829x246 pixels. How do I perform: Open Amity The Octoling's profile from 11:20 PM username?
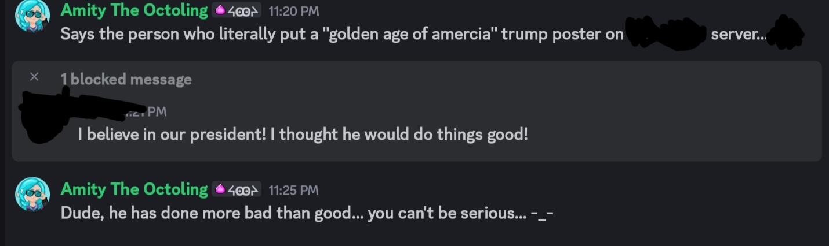click(x=134, y=10)
